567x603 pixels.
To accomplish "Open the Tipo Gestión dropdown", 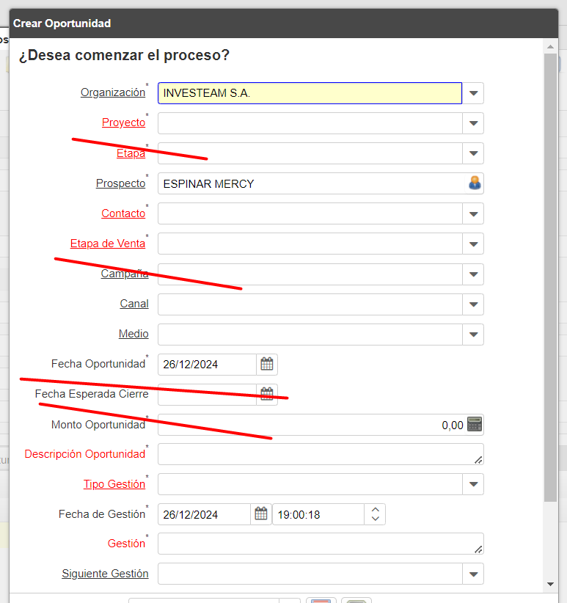I will (473, 484).
